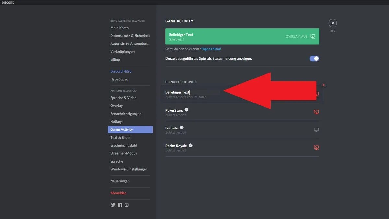This screenshot has width=389, height=219.
Task: Click verified badge next to Realm Royale
Action: (191, 145)
